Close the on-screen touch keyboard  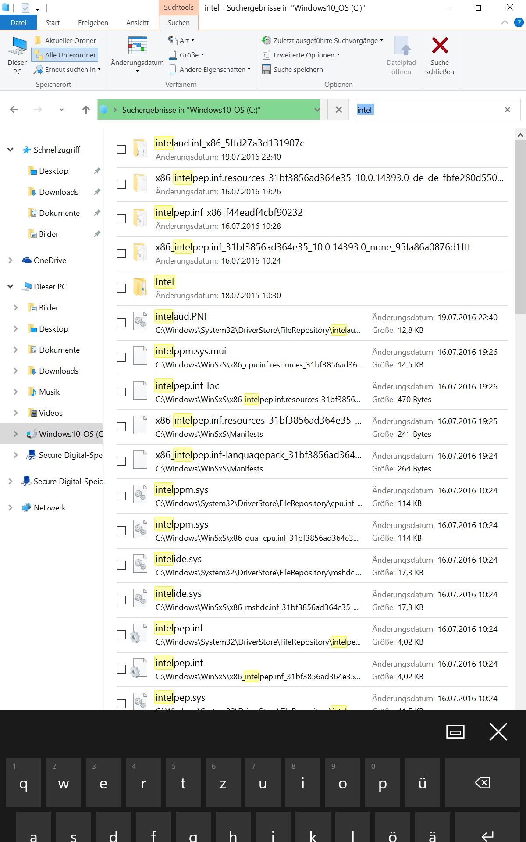[x=498, y=731]
